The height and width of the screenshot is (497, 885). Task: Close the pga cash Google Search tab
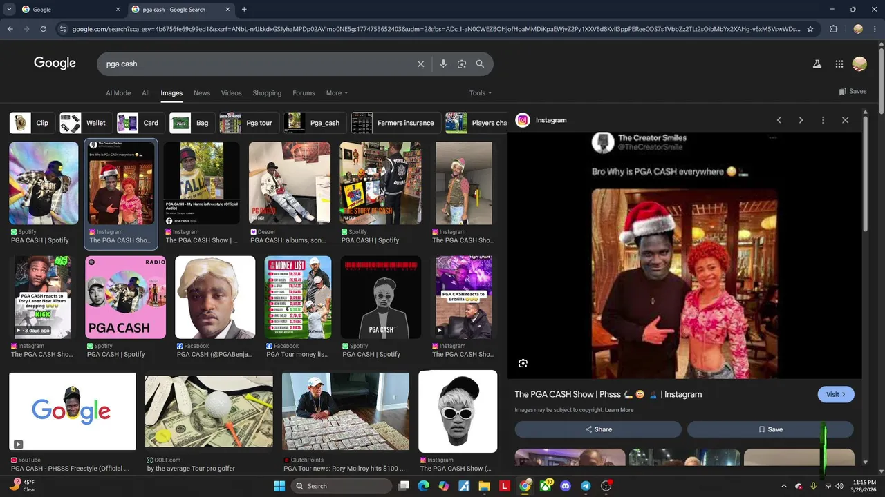(228, 10)
